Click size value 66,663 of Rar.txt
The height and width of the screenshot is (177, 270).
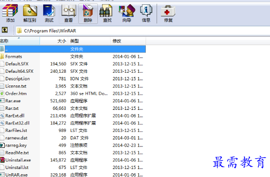click(x=59, y=108)
